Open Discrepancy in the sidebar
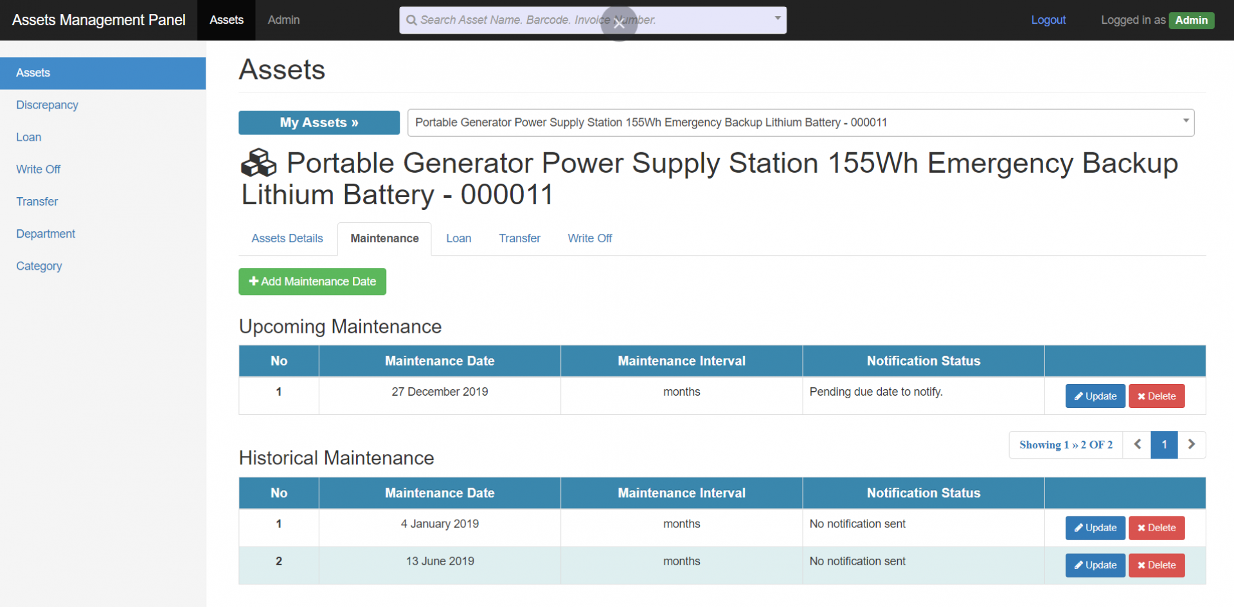 click(47, 105)
